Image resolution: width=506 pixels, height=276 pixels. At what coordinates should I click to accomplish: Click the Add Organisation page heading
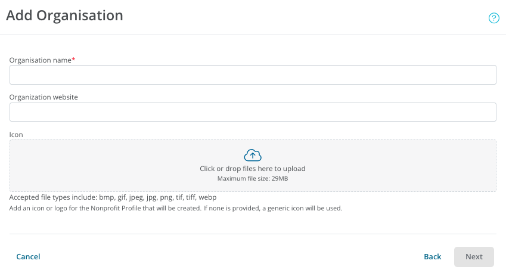click(x=64, y=15)
